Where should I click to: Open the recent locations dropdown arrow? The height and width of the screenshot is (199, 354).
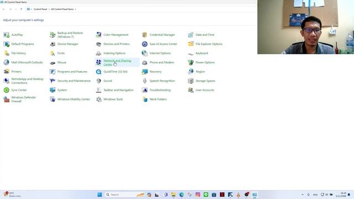click(x=16, y=9)
